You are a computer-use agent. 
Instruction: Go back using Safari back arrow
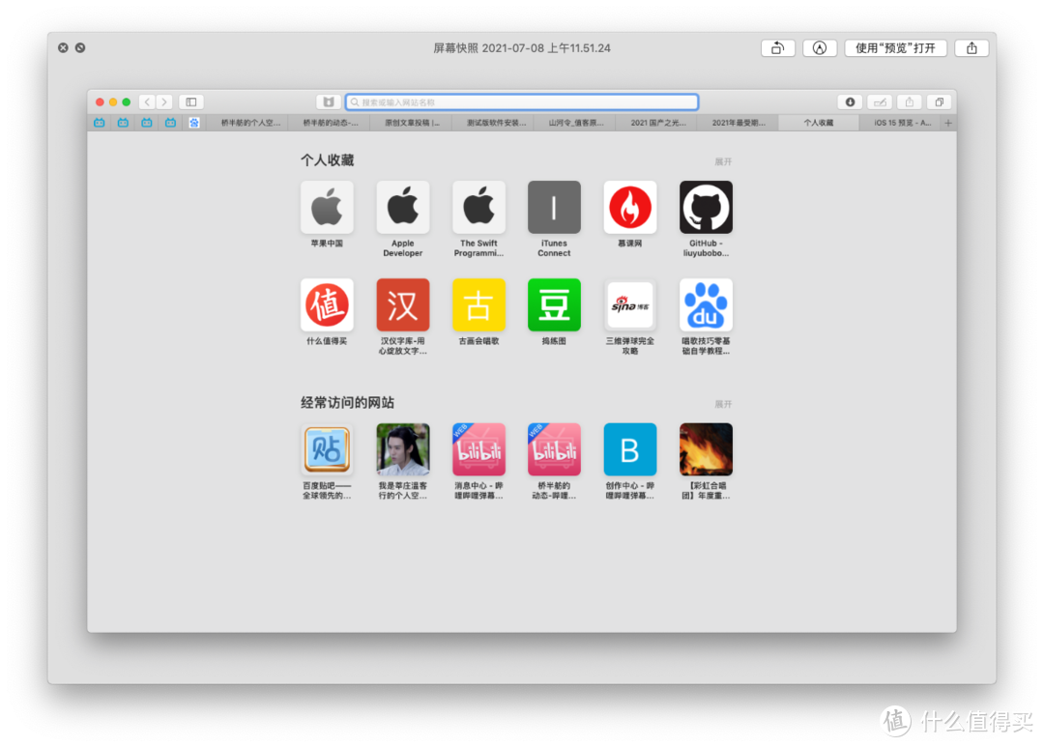147,101
